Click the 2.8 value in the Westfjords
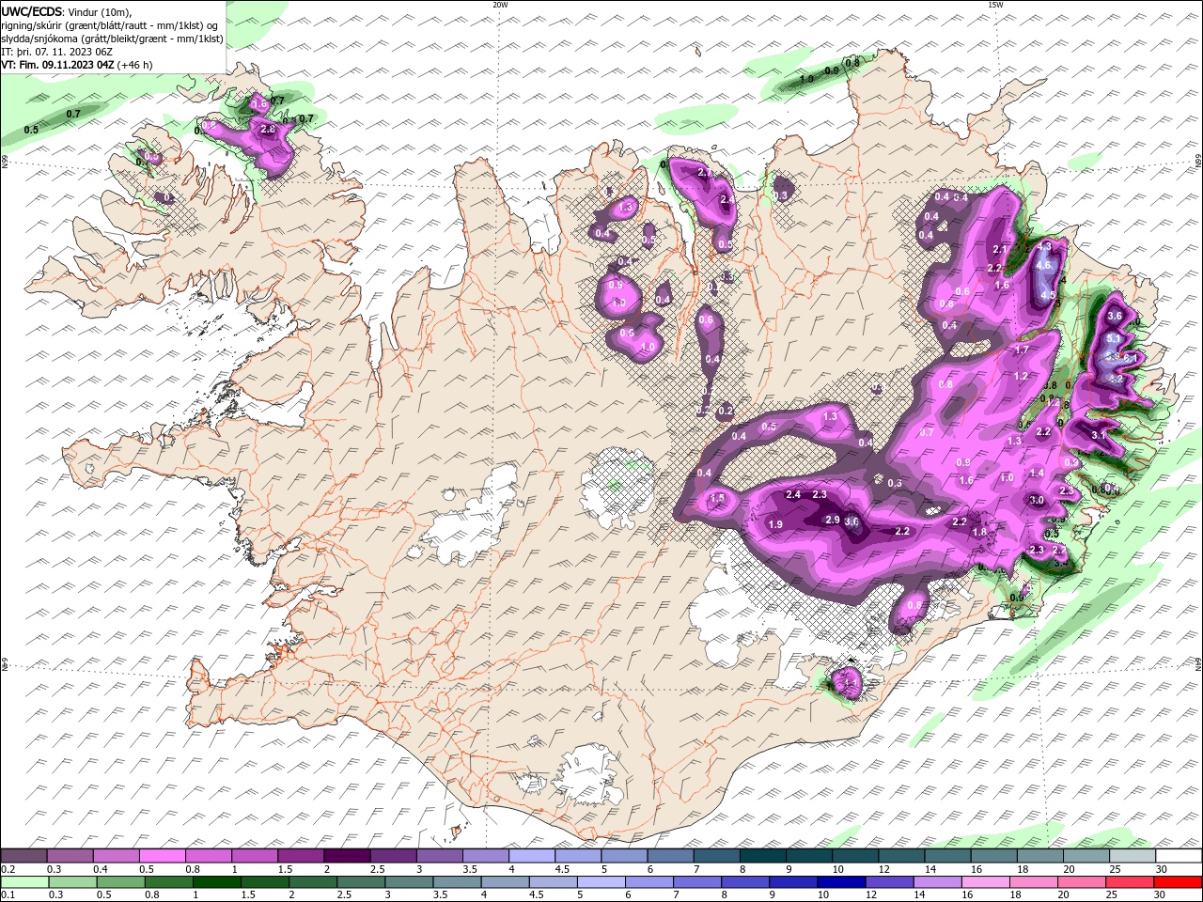 click(267, 130)
